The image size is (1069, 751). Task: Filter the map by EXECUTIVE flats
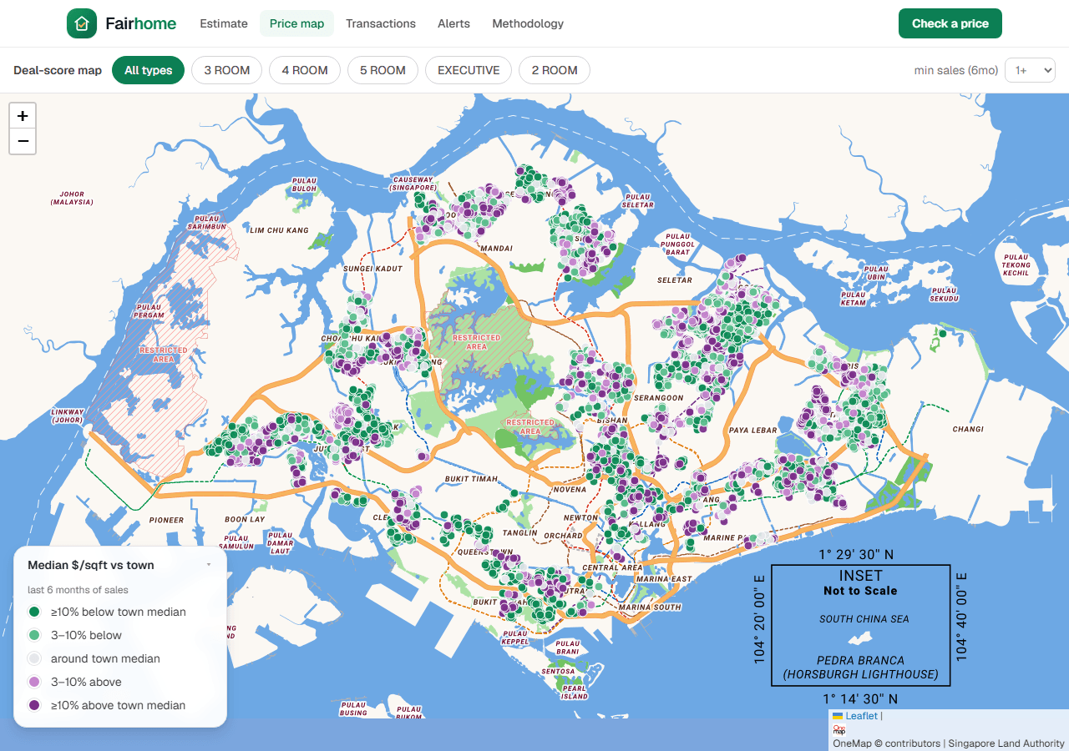coord(469,70)
